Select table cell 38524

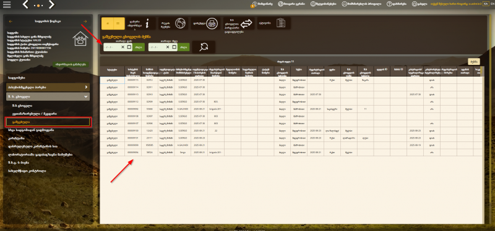(150, 152)
